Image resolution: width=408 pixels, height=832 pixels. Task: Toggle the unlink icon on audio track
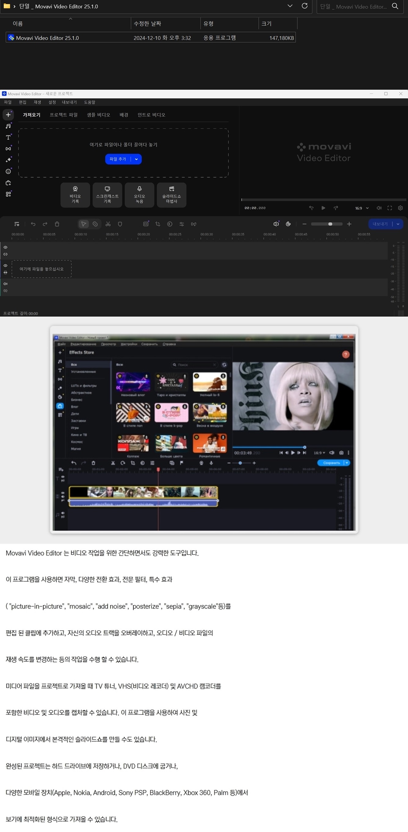point(5,291)
